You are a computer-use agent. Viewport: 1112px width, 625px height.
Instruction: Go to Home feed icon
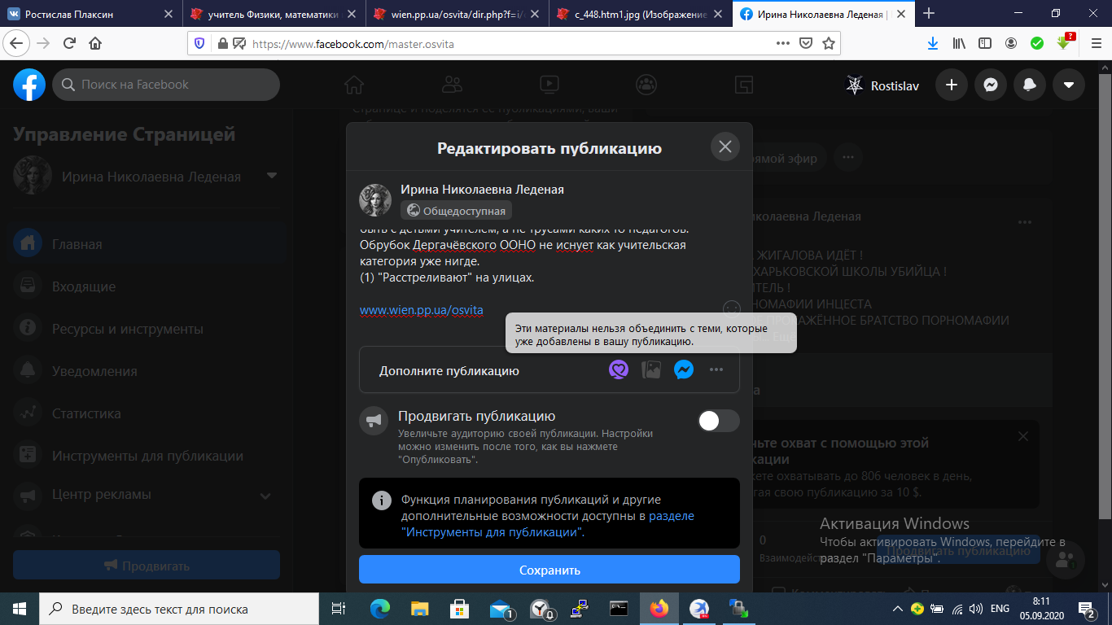tap(353, 84)
